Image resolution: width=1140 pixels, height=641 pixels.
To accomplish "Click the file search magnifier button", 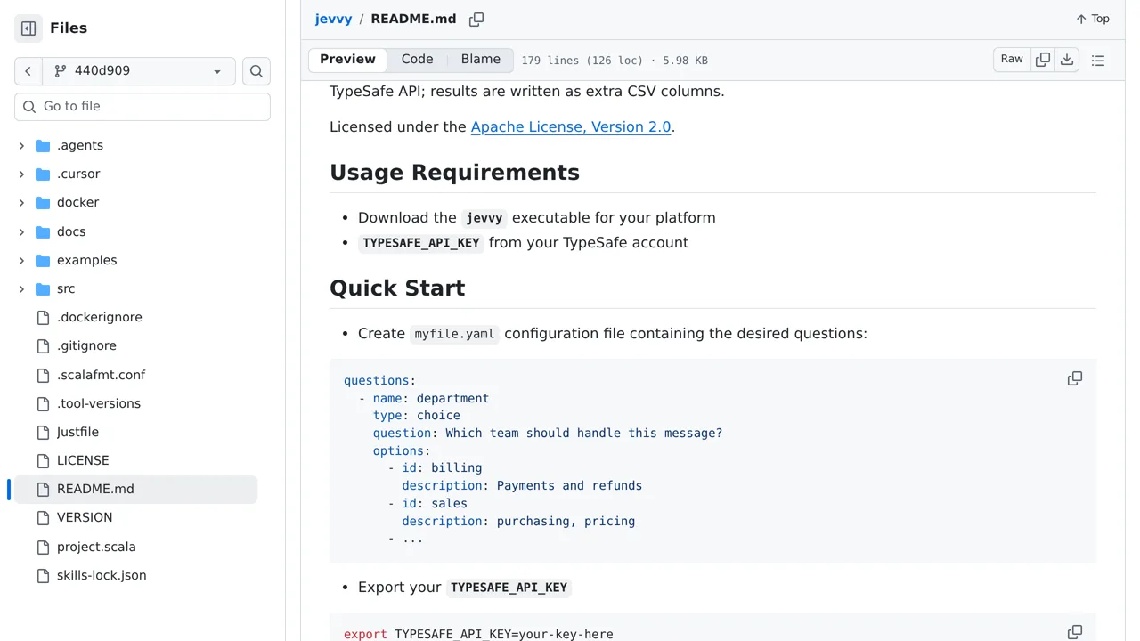I will [256, 71].
